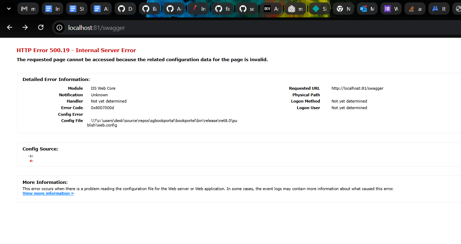This screenshot has height=244, width=461.
Task: Click error code value 0x8007000d
Action: 102,108
